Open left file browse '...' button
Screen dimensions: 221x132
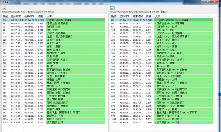click(4, 8)
